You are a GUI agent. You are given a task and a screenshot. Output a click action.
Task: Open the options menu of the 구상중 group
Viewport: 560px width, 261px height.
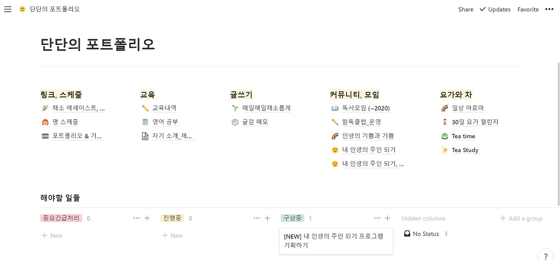[x=377, y=218]
